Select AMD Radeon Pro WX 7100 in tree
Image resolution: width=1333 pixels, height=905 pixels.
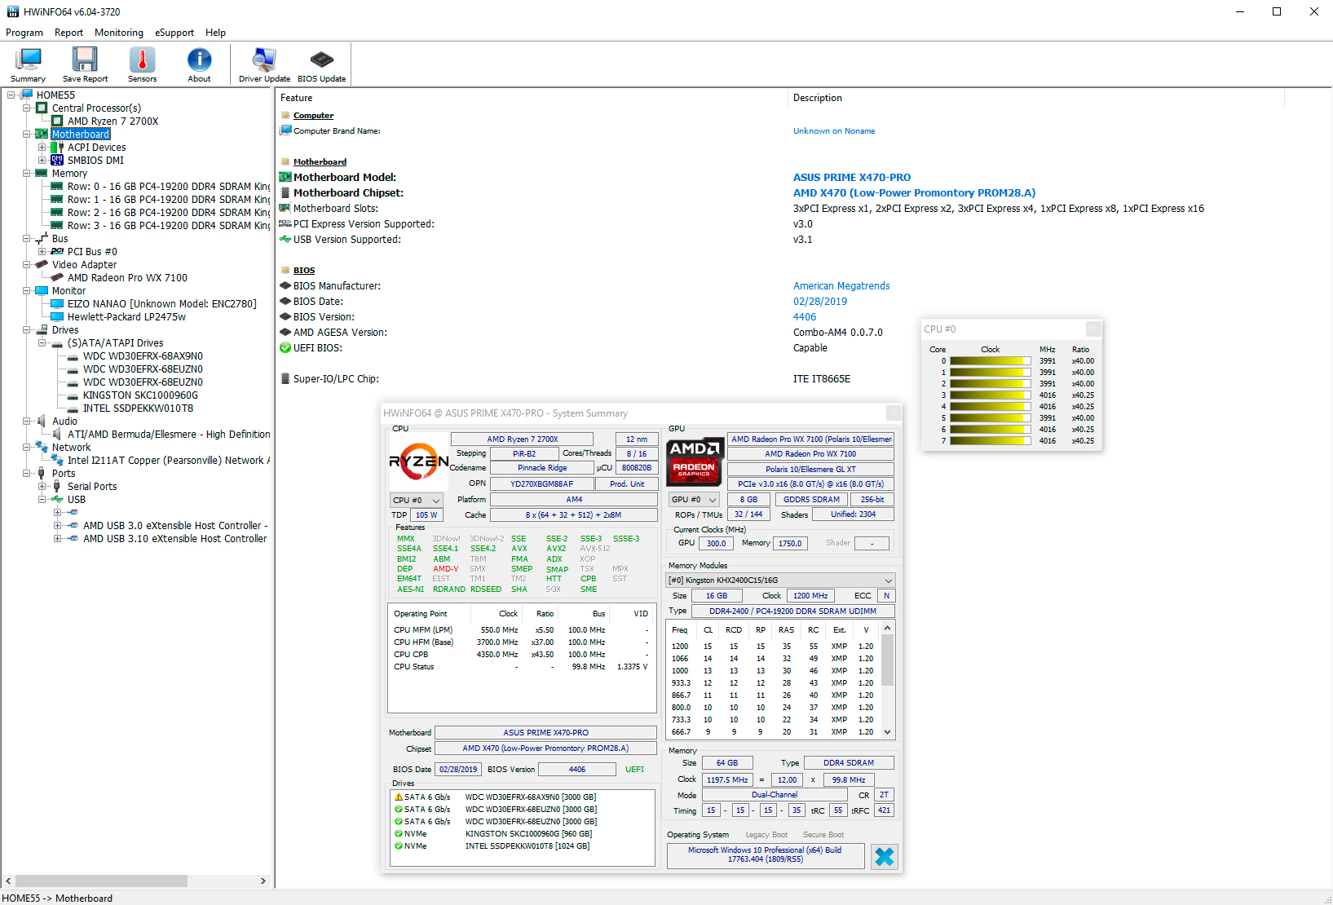click(x=127, y=278)
